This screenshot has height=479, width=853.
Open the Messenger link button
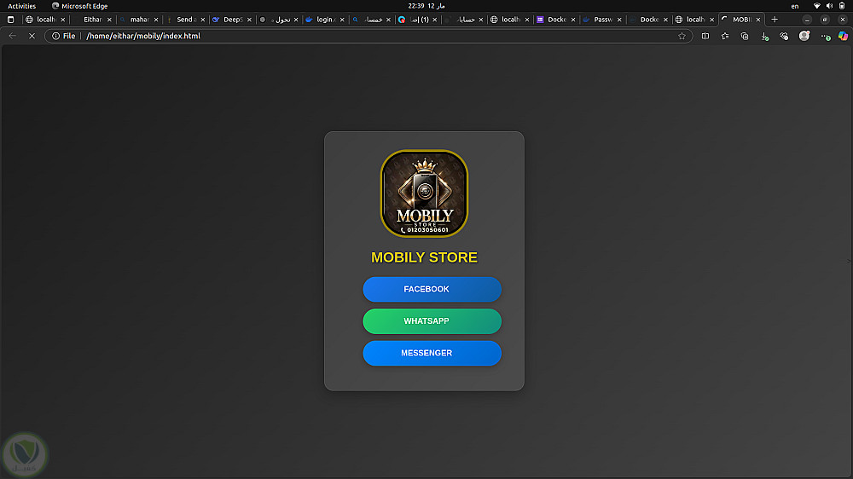(x=432, y=354)
